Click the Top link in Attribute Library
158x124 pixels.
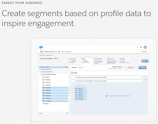point(66,67)
